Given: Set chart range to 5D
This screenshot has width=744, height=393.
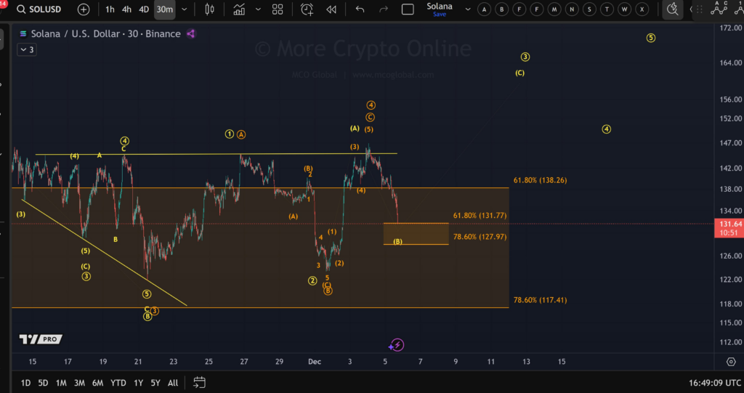Looking at the screenshot, I should pyautogui.click(x=43, y=383).
